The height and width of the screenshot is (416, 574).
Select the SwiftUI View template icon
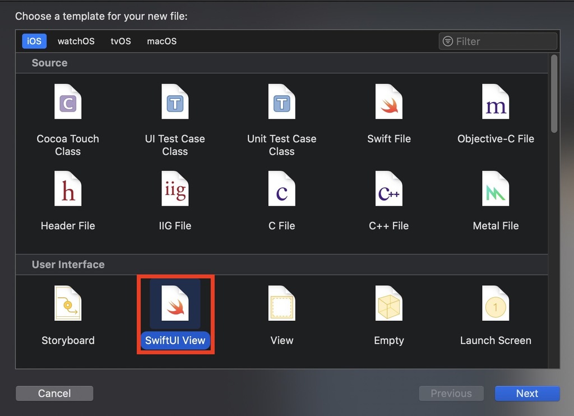pos(175,303)
